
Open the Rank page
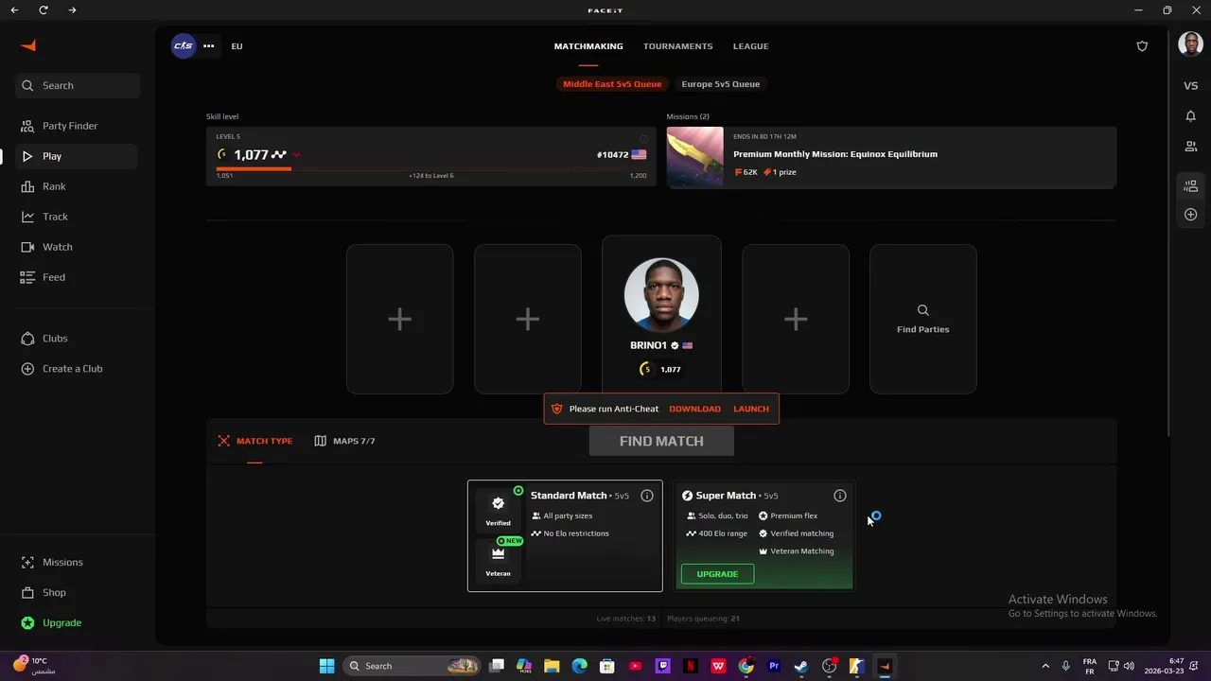pos(77,186)
